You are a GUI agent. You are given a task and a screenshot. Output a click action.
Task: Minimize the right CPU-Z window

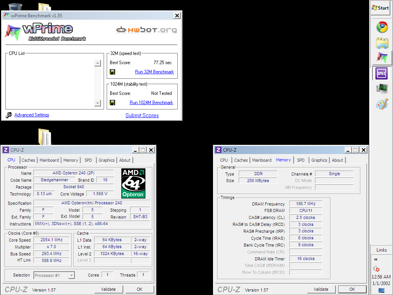(x=348, y=150)
